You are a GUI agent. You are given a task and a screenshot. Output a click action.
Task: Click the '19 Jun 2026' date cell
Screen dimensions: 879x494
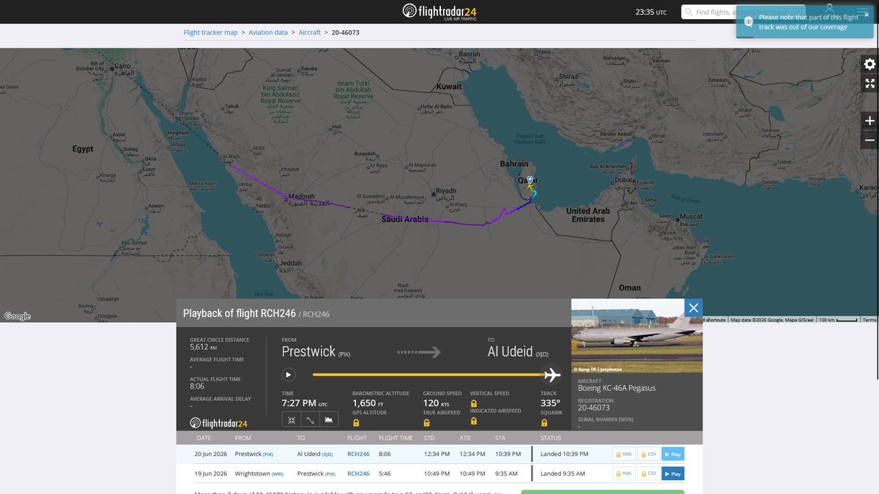[x=211, y=474]
